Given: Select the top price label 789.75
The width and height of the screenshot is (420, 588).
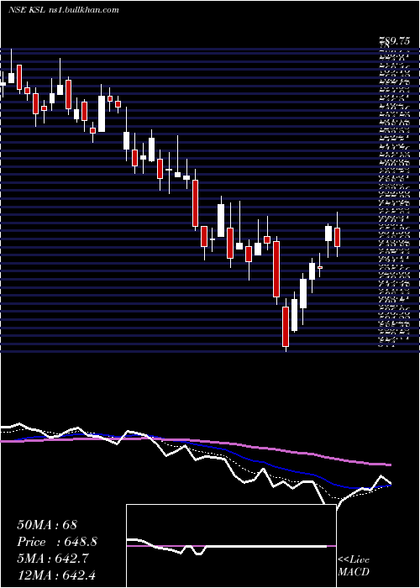Looking at the screenshot, I should (394, 41).
